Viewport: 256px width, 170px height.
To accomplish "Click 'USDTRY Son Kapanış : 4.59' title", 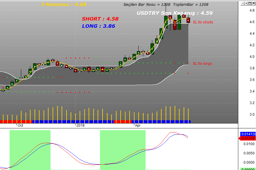I will coord(175,13).
